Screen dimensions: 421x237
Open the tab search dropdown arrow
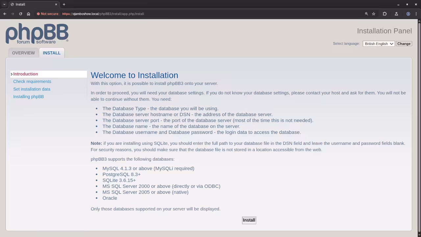click(x=4, y=4)
